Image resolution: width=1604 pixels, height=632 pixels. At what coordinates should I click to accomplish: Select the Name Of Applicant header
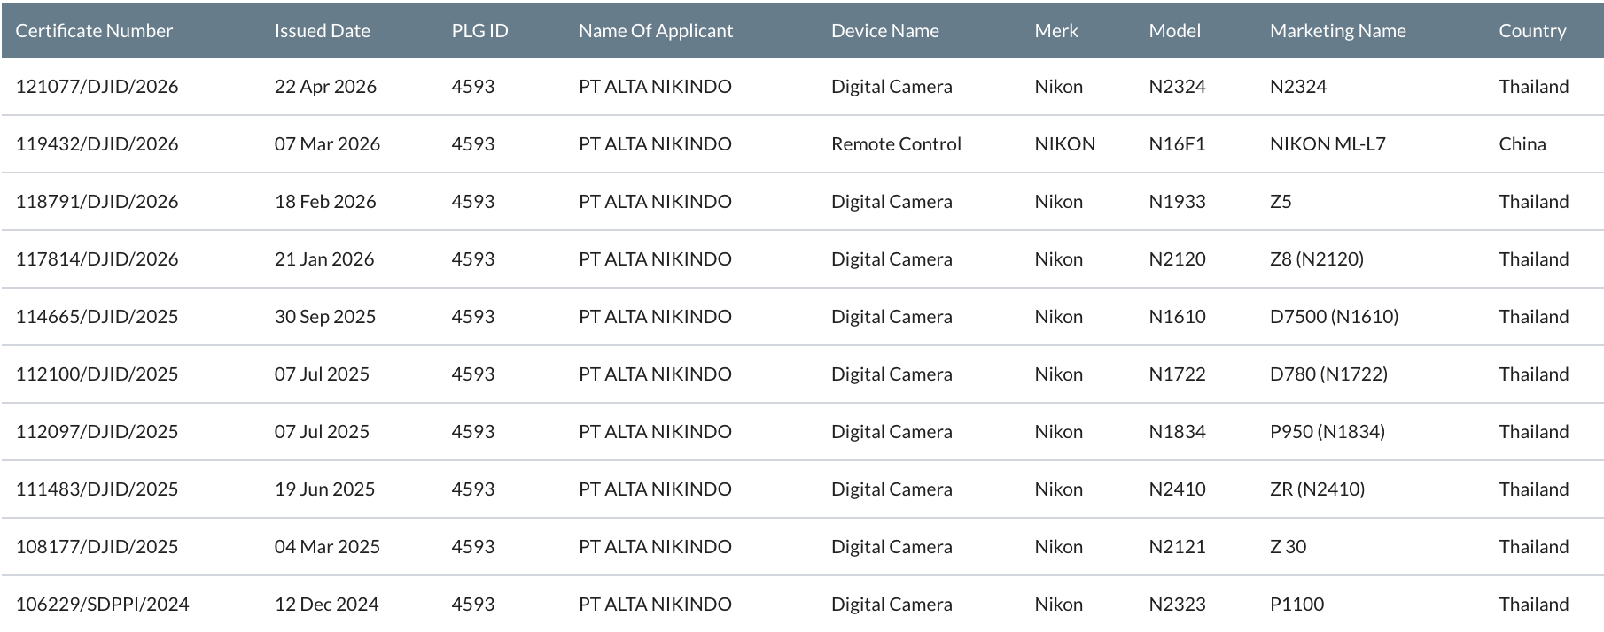(x=655, y=31)
